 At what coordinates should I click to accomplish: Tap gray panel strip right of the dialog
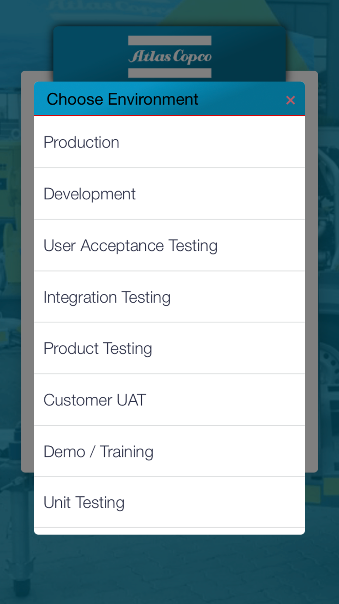(x=312, y=272)
